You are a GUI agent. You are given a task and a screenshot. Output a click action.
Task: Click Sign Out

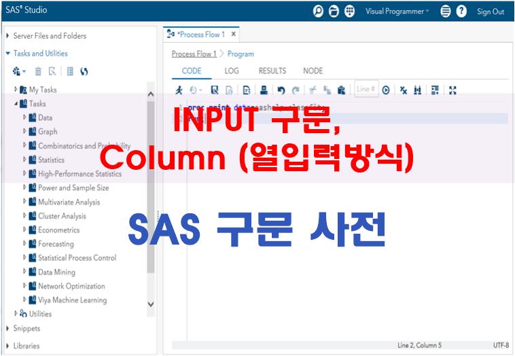[x=491, y=12]
